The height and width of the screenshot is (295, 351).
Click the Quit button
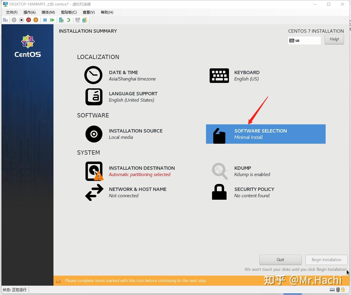[x=281, y=260]
